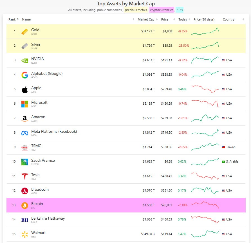
Task: Open the Berkshire Hathaway asset page
Action: tap(48, 219)
